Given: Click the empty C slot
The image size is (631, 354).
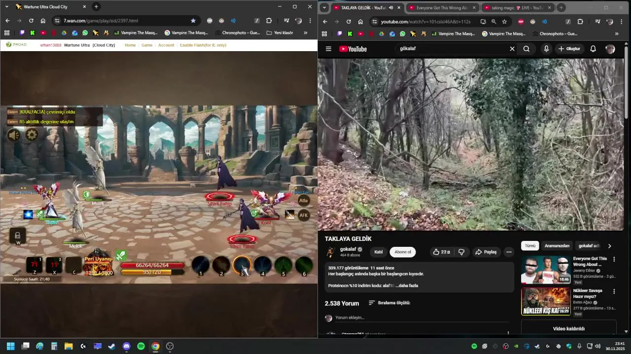Looking at the screenshot, I should (74, 265).
